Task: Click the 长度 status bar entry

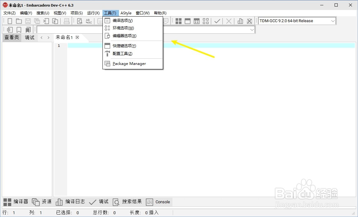Action: pos(139,212)
